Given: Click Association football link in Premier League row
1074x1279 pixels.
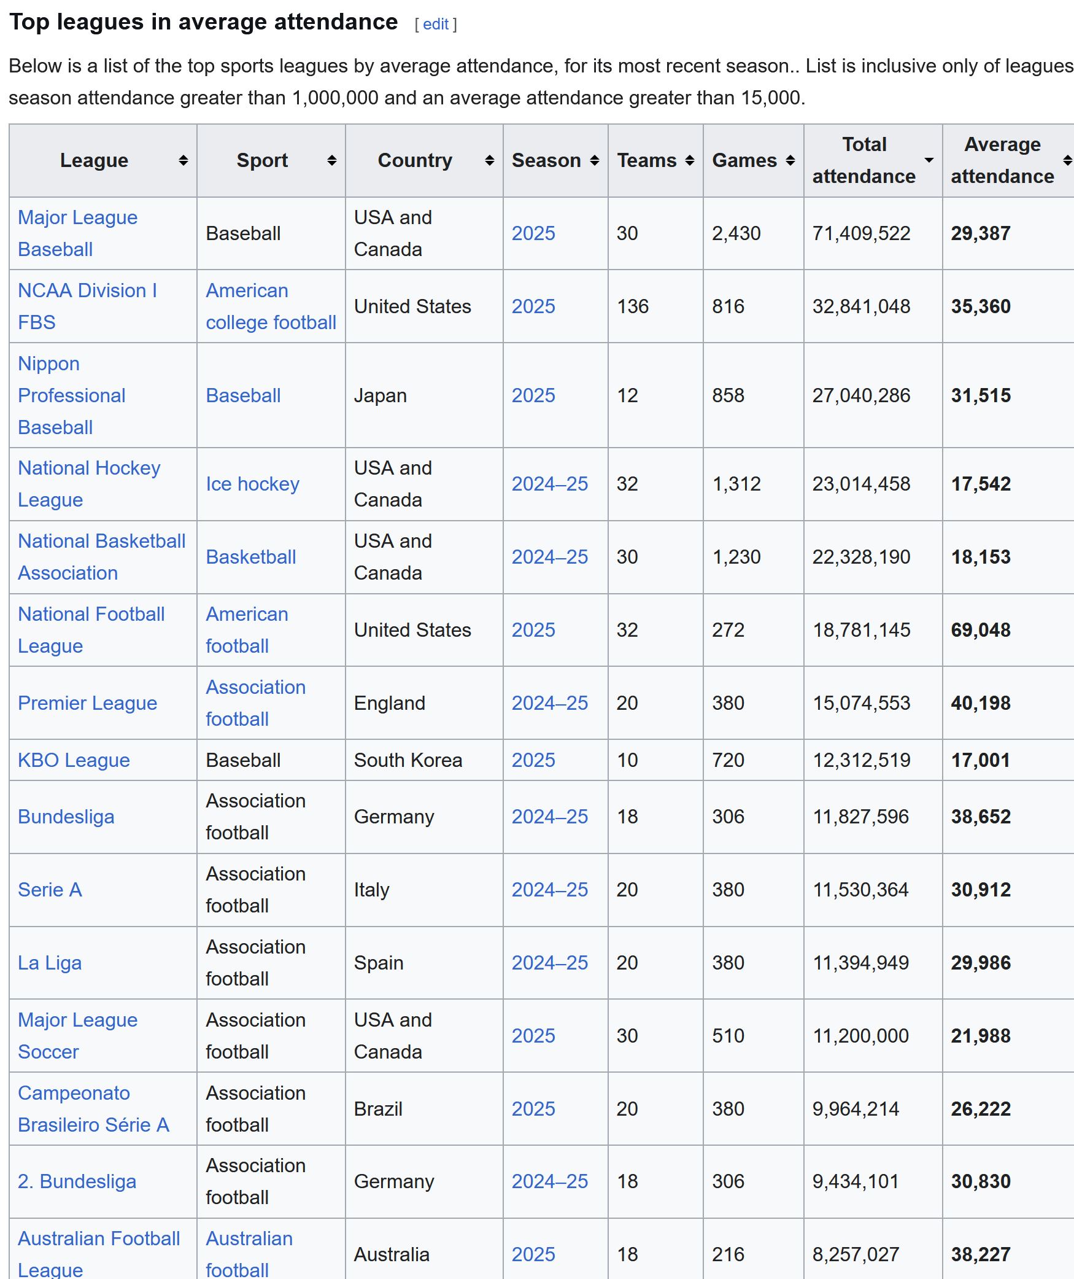Looking at the screenshot, I should 255,703.
